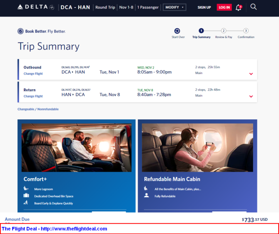
Task: Expand Outbound flight details chevron
Action: [x=251, y=74]
